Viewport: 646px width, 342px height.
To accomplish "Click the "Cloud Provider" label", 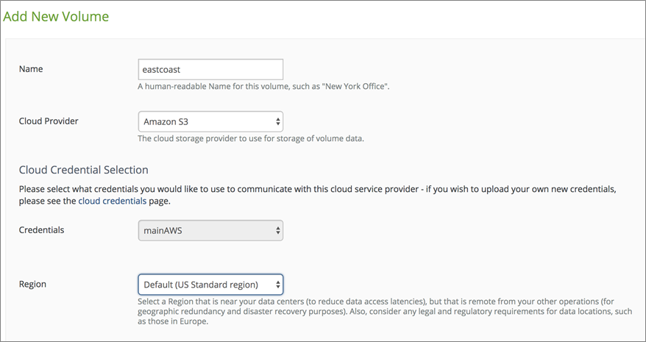I will 49,121.
